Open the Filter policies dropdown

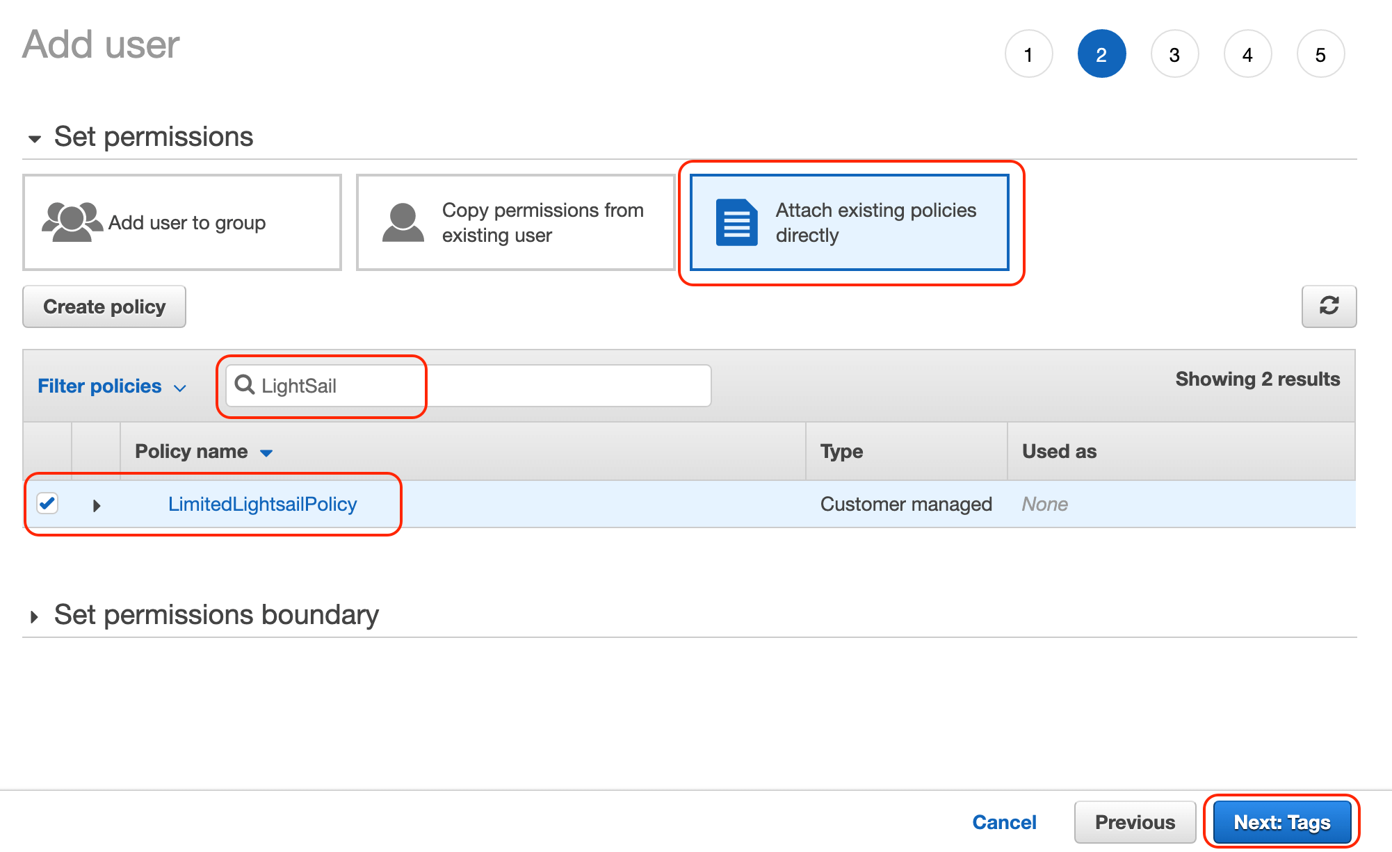pos(111,386)
